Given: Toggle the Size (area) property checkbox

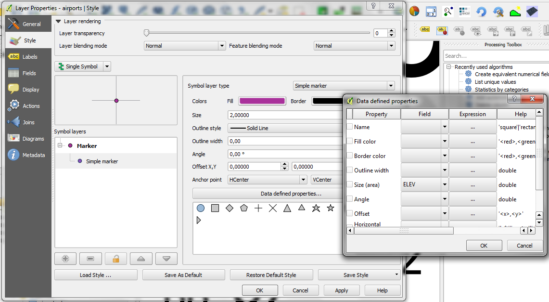Looking at the screenshot, I should click(350, 184).
